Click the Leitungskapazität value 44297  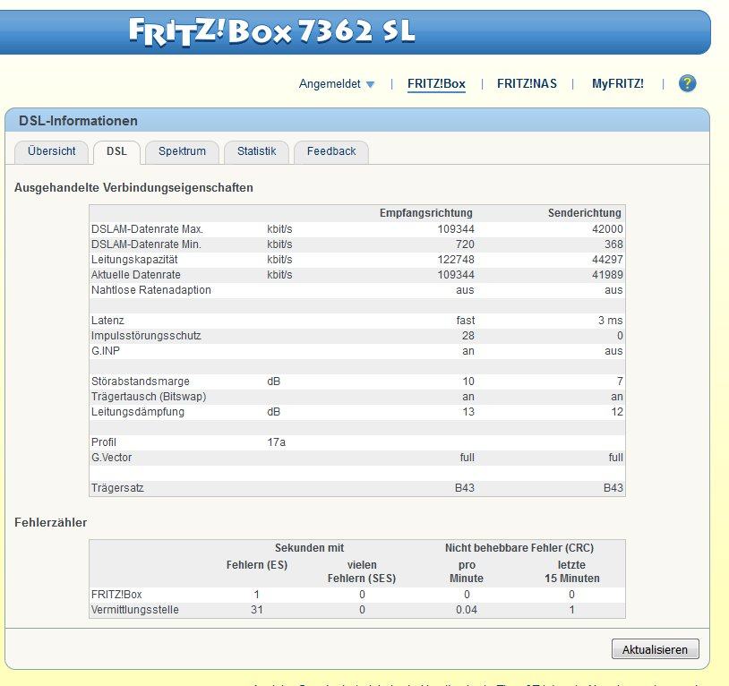[607, 260]
